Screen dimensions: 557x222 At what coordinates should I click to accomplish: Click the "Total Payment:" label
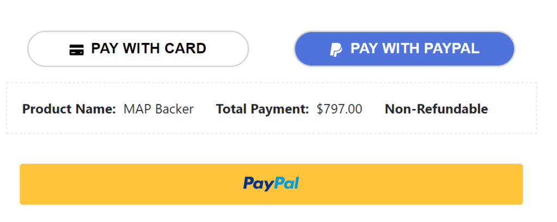pos(262,109)
